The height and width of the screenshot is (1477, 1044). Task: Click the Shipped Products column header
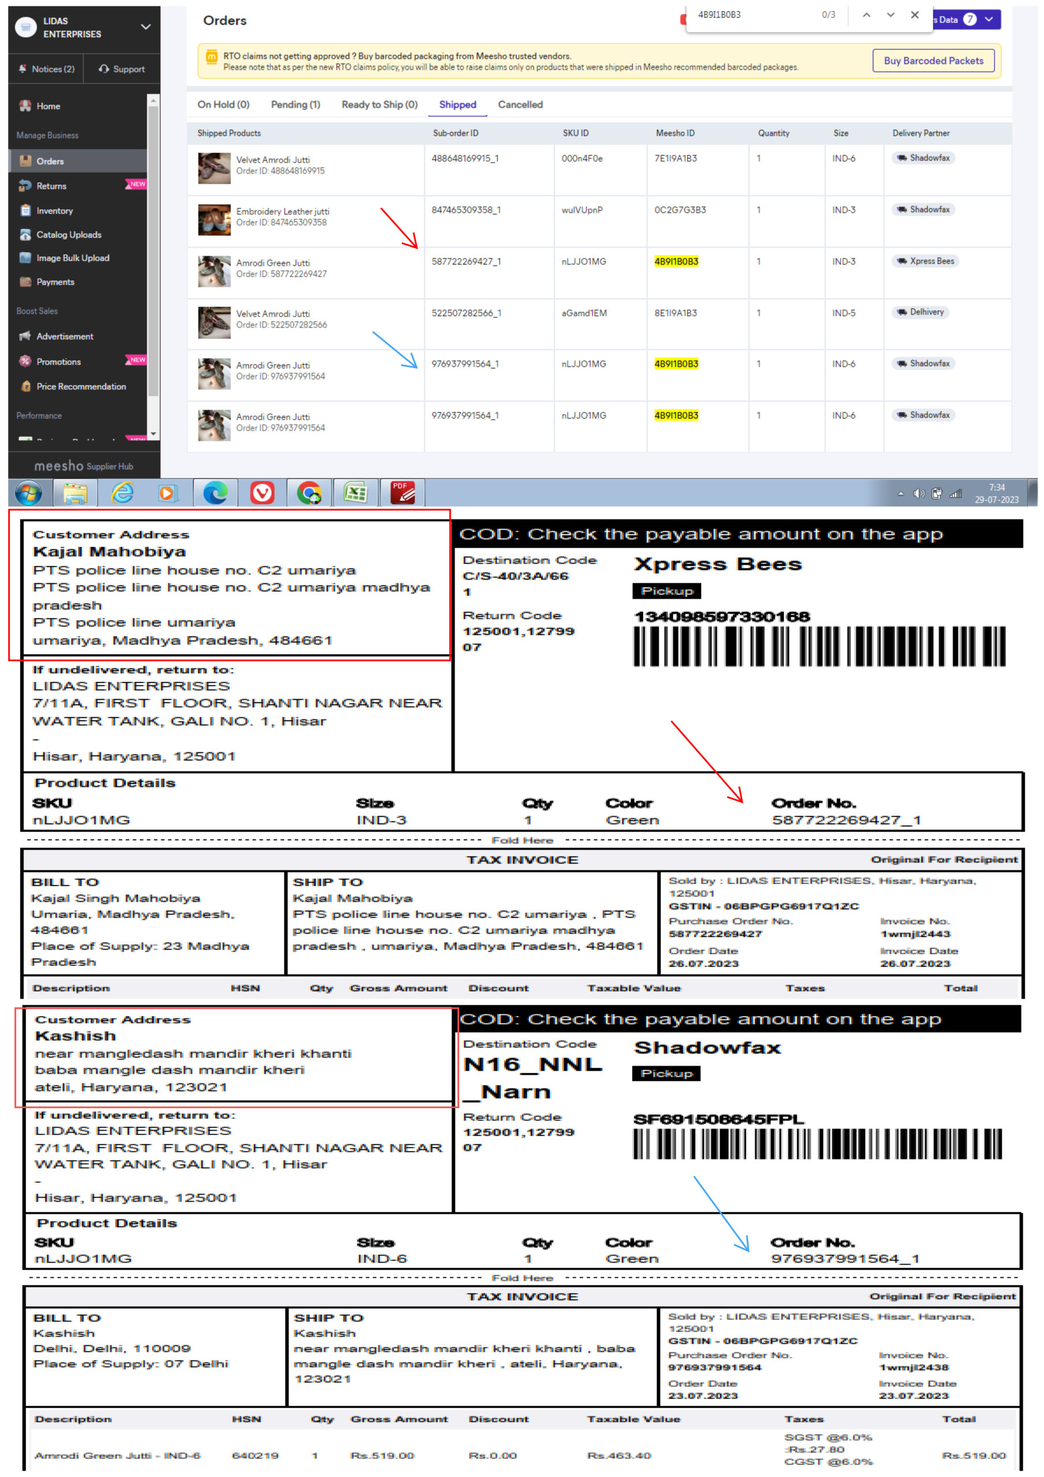point(228,133)
